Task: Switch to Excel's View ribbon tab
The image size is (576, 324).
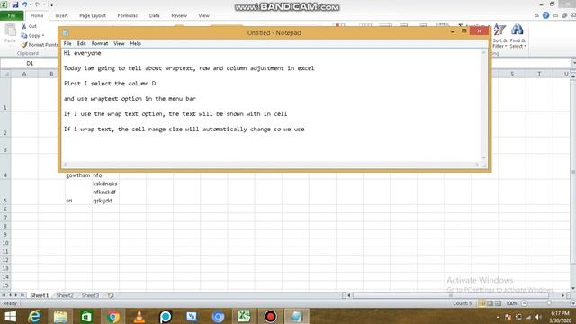Action: [204, 16]
